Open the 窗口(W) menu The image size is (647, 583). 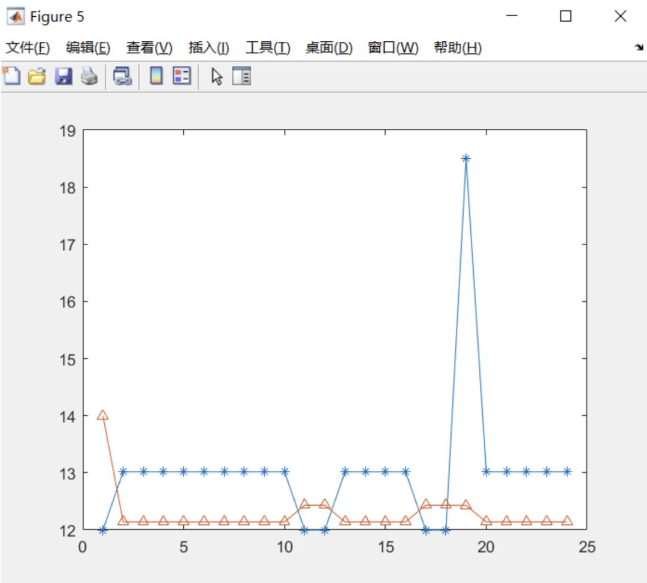393,47
